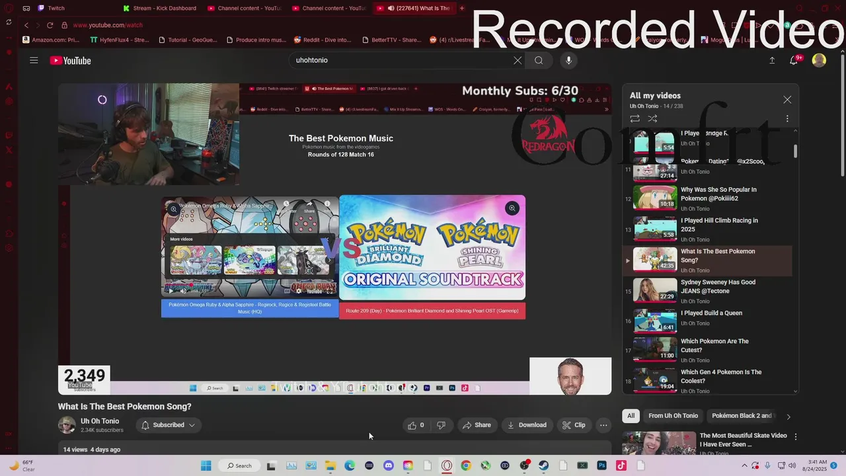Select the current What Is The Best Pokemon Song? item
The width and height of the screenshot is (846, 476).
coord(707,260)
